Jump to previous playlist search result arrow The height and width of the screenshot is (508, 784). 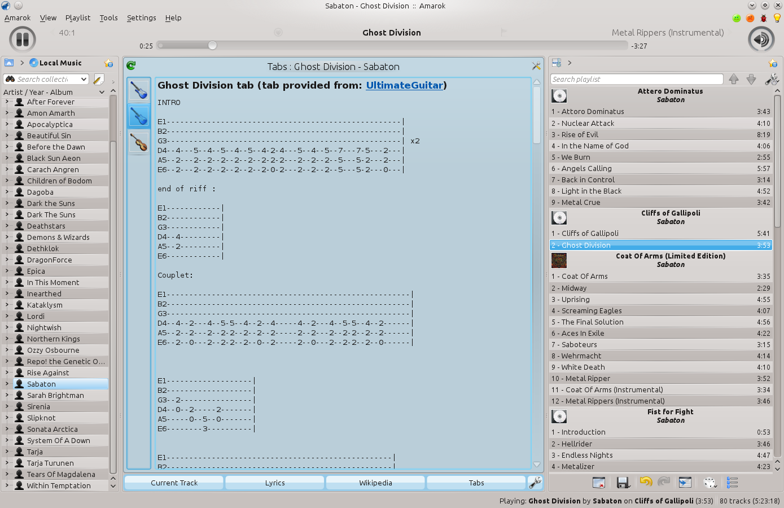[734, 79]
